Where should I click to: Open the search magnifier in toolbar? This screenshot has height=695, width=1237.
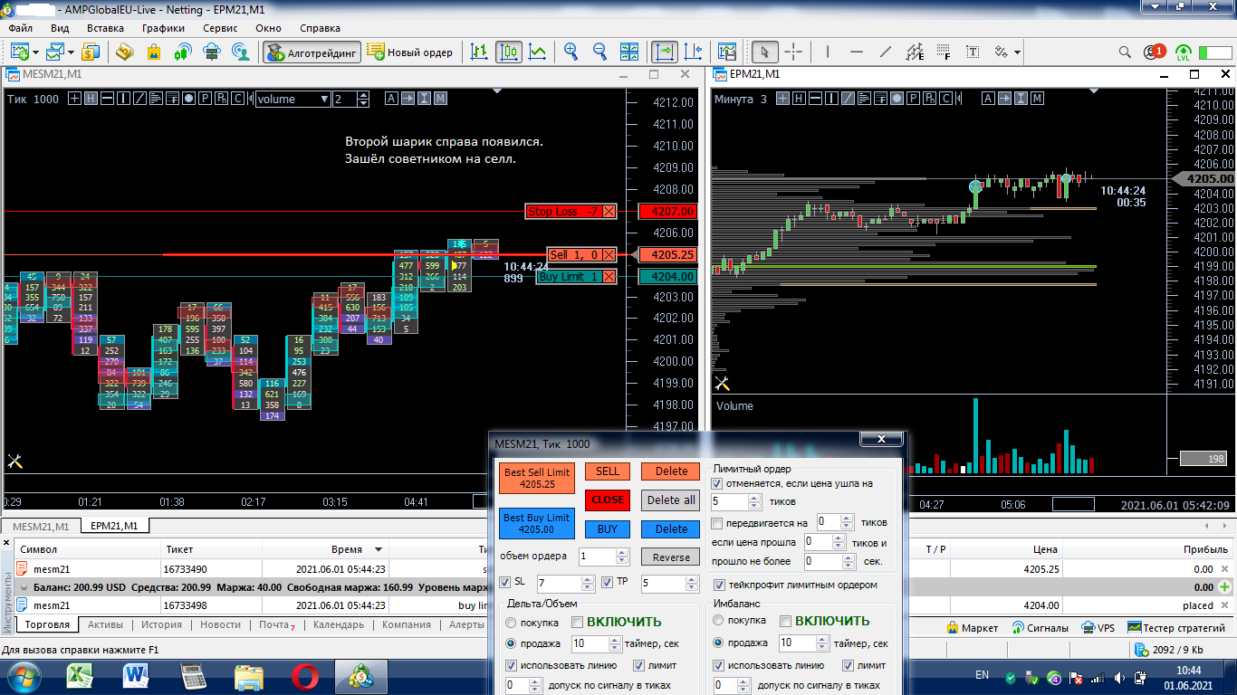(1125, 52)
